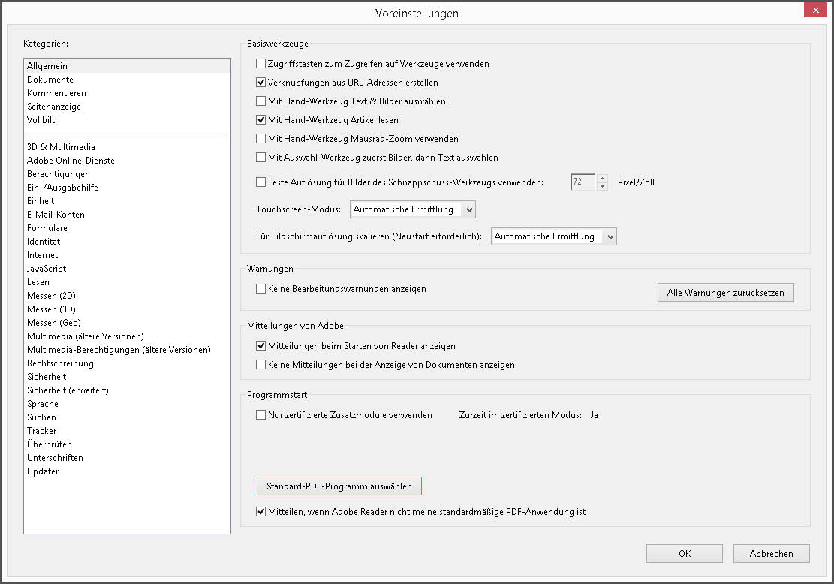Toggle Mit Hand-Werkzeug Artikel lesen
834x584 pixels.
pyautogui.click(x=261, y=120)
